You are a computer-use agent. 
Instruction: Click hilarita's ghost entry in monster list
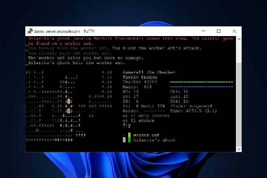154,140
